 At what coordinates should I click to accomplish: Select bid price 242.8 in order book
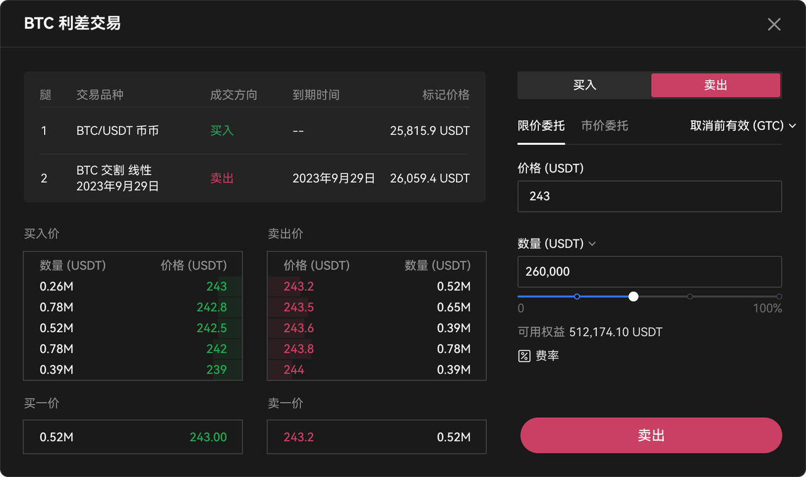click(211, 307)
